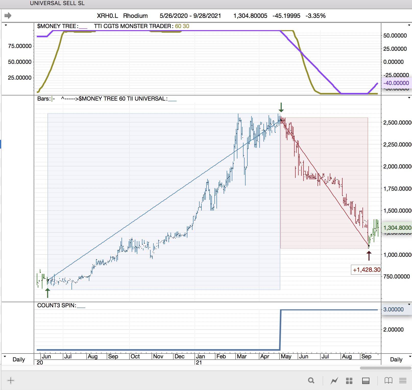Open the dropdown arrow left of the bottom-left Daily label

[5, 357]
